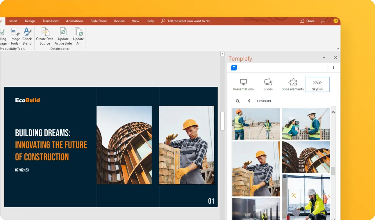Open the Insert ribbon tab
375x220 pixels.
(13, 21)
